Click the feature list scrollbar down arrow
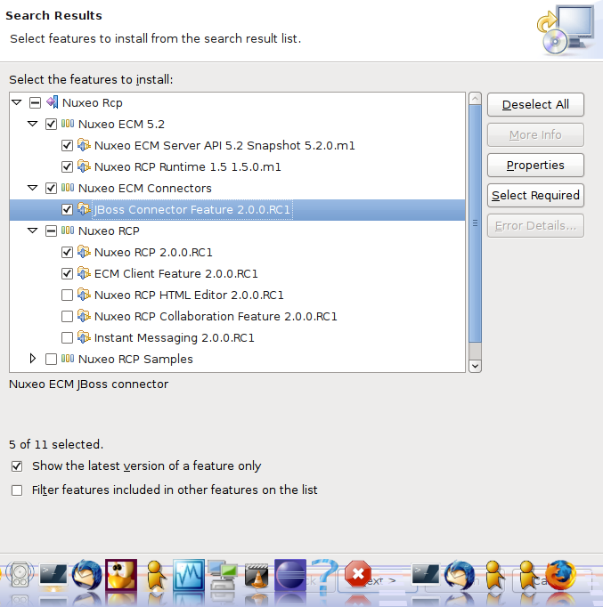Image resolution: width=603 pixels, height=607 pixels. tap(475, 366)
